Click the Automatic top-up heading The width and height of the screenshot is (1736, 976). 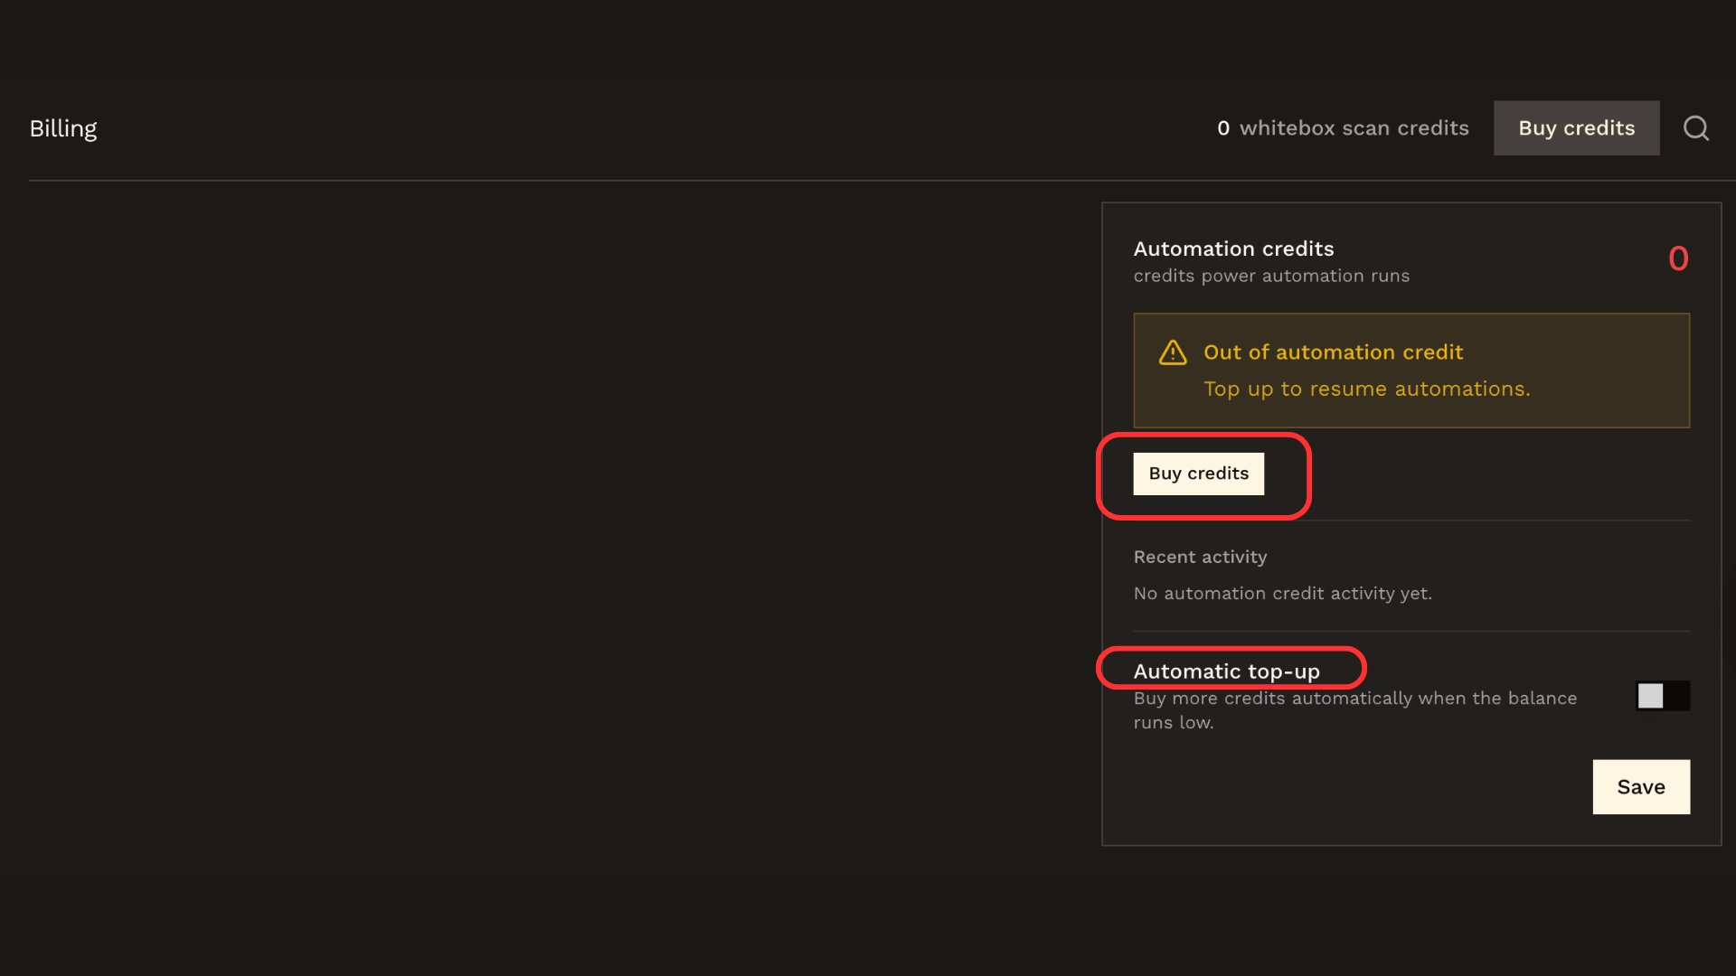coord(1226,671)
